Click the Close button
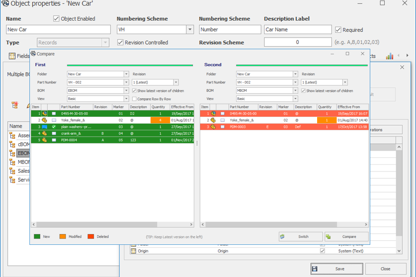416x277 pixels. pos(385,269)
